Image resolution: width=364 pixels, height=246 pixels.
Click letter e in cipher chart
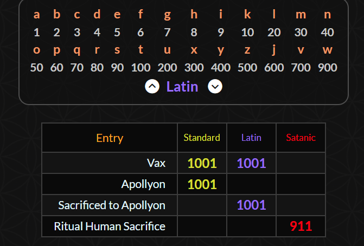(117, 15)
